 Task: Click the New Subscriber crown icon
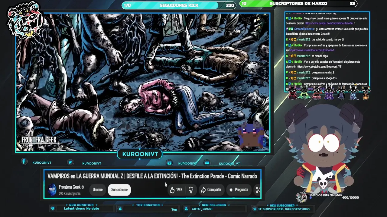coord(255,209)
